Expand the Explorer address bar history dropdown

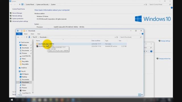(115, 37)
